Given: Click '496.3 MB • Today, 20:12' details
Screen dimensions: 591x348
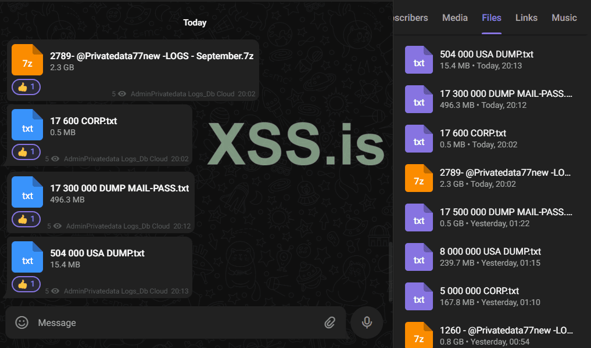Looking at the screenshot, I should 483,106.
